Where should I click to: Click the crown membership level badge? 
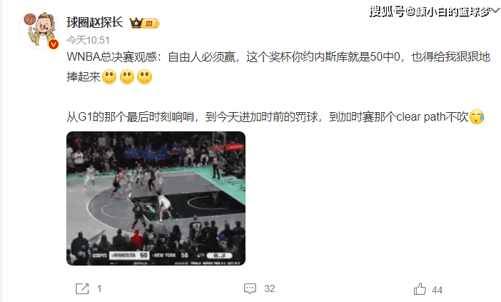coord(144,23)
